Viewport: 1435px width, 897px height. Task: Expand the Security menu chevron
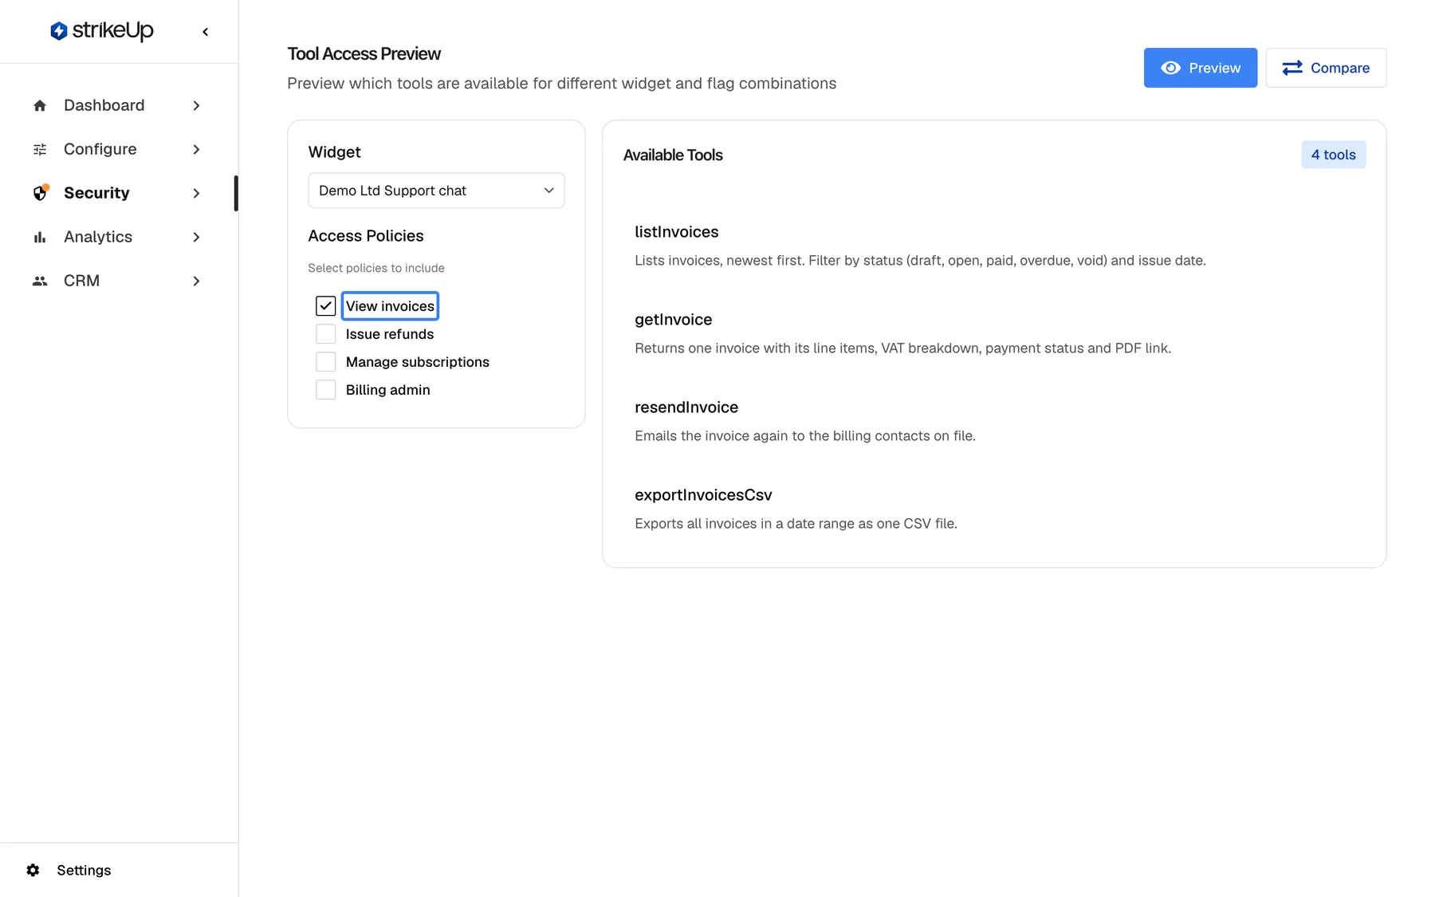(196, 193)
